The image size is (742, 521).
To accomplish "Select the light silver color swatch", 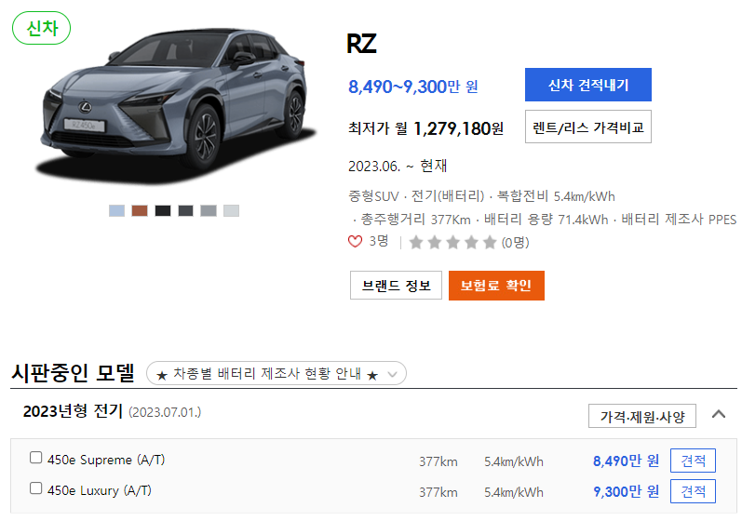I will coord(231,210).
